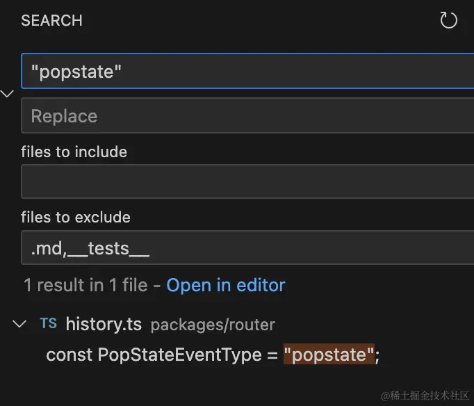The width and height of the screenshot is (474, 406).
Task: Click the packages/router path label
Action: pos(213,325)
